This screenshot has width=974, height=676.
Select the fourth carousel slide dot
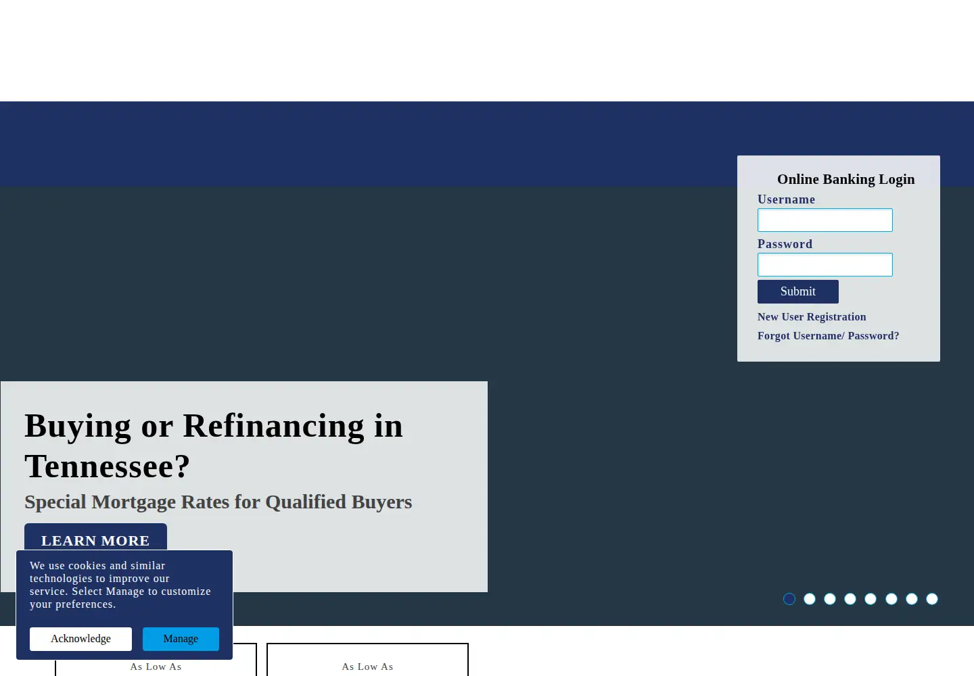click(x=850, y=599)
